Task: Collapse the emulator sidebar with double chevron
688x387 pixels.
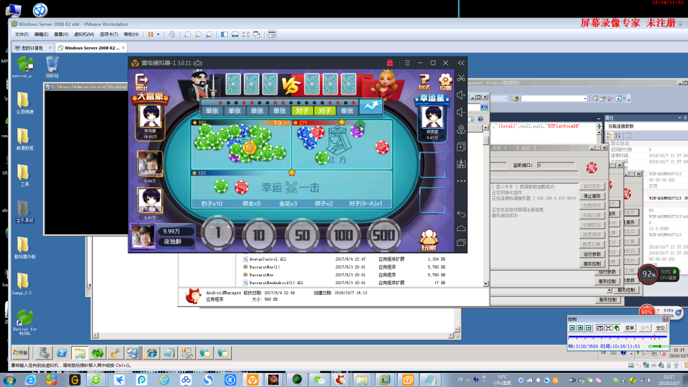Action: coord(461,62)
